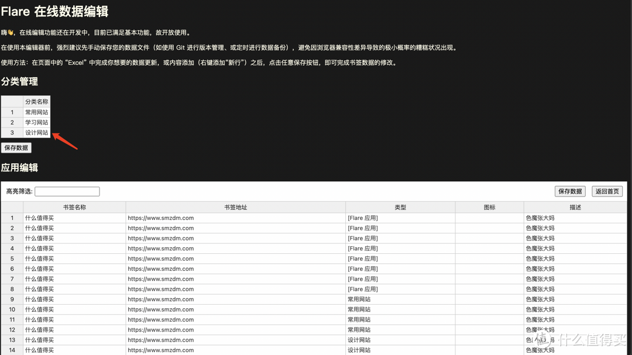Image resolution: width=632 pixels, height=355 pixels.
Task: Click the 保存数据 button under 分类管理
Action: coord(16,147)
